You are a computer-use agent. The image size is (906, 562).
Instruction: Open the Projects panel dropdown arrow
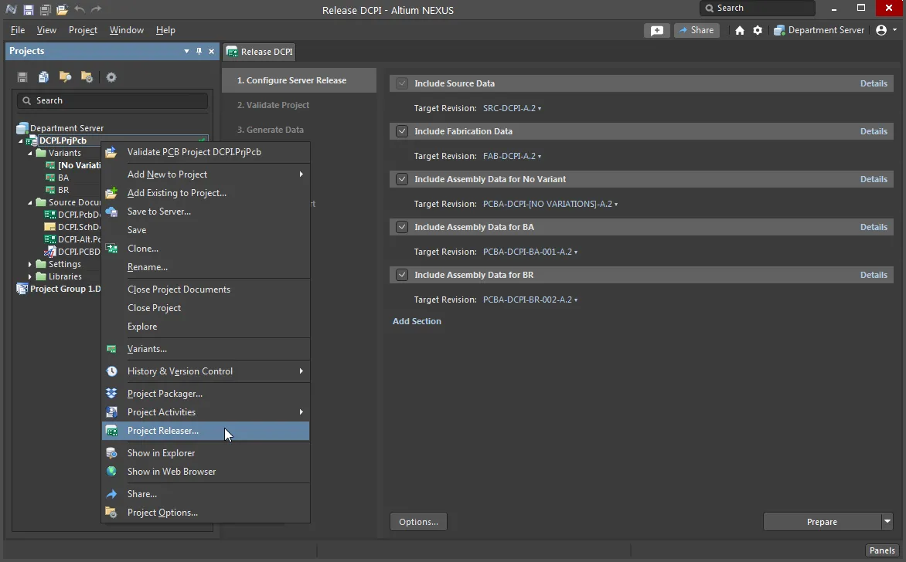pos(186,52)
